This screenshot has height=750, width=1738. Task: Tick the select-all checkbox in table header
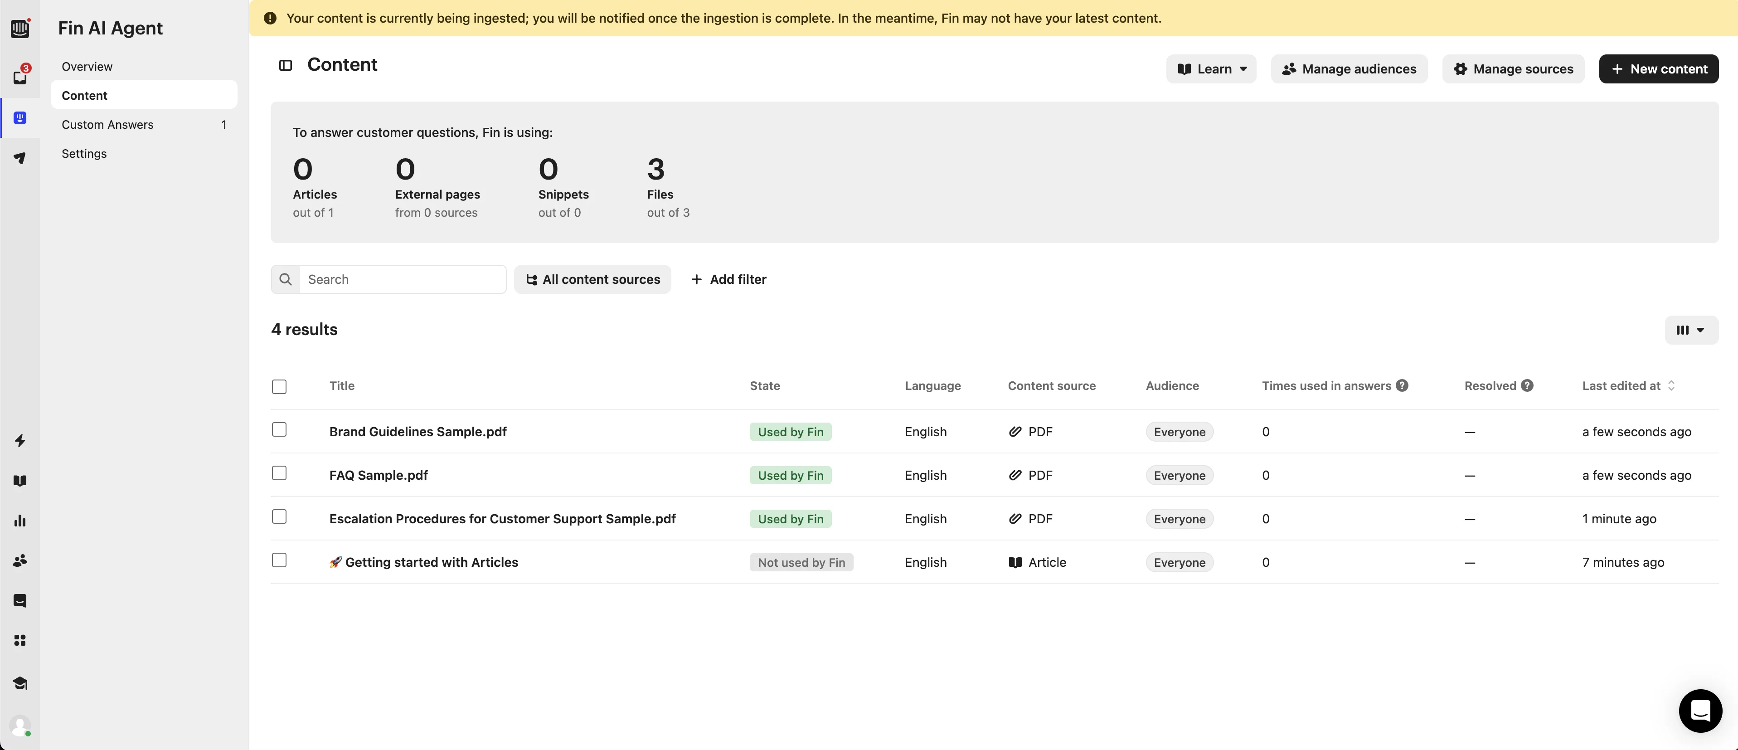click(279, 387)
